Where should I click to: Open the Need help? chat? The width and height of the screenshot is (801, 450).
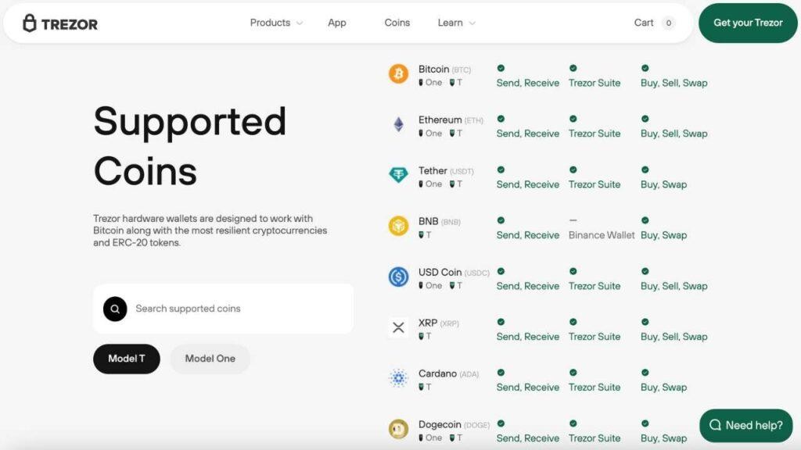tap(745, 426)
